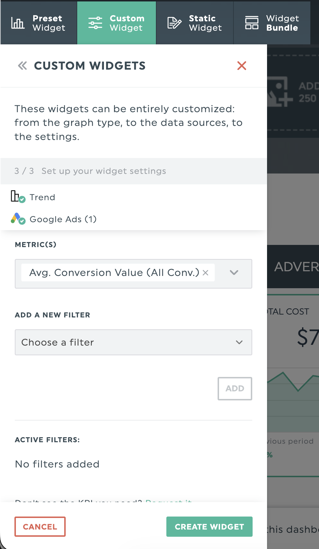
Task: Click the double-chevron back arrow icon
Action: [x=22, y=66]
